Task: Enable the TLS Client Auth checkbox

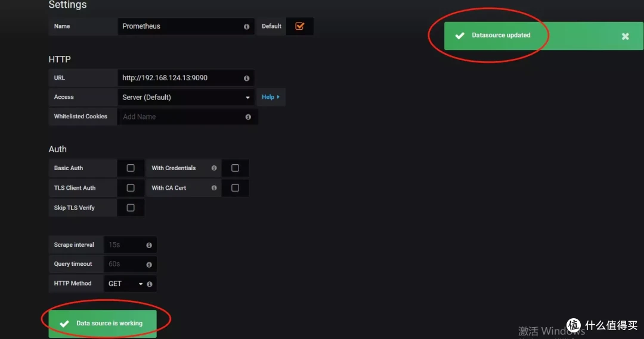Action: click(131, 188)
